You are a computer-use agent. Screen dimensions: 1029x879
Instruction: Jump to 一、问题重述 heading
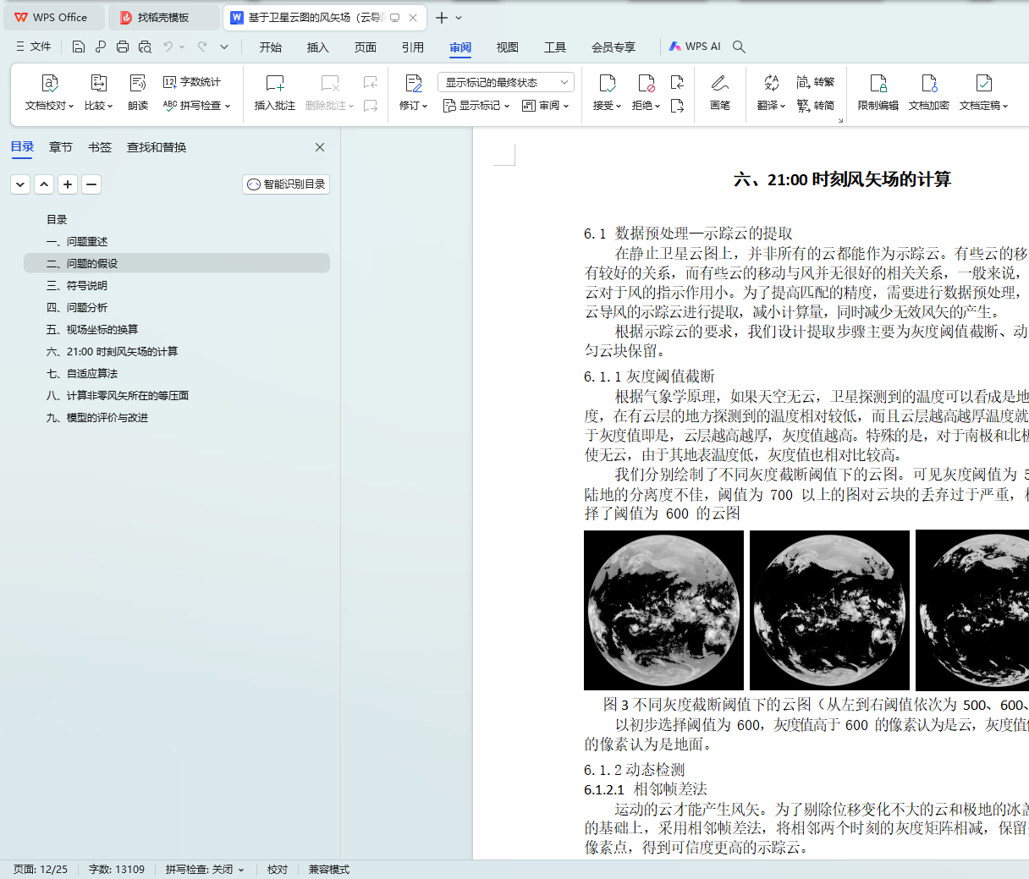[77, 242]
